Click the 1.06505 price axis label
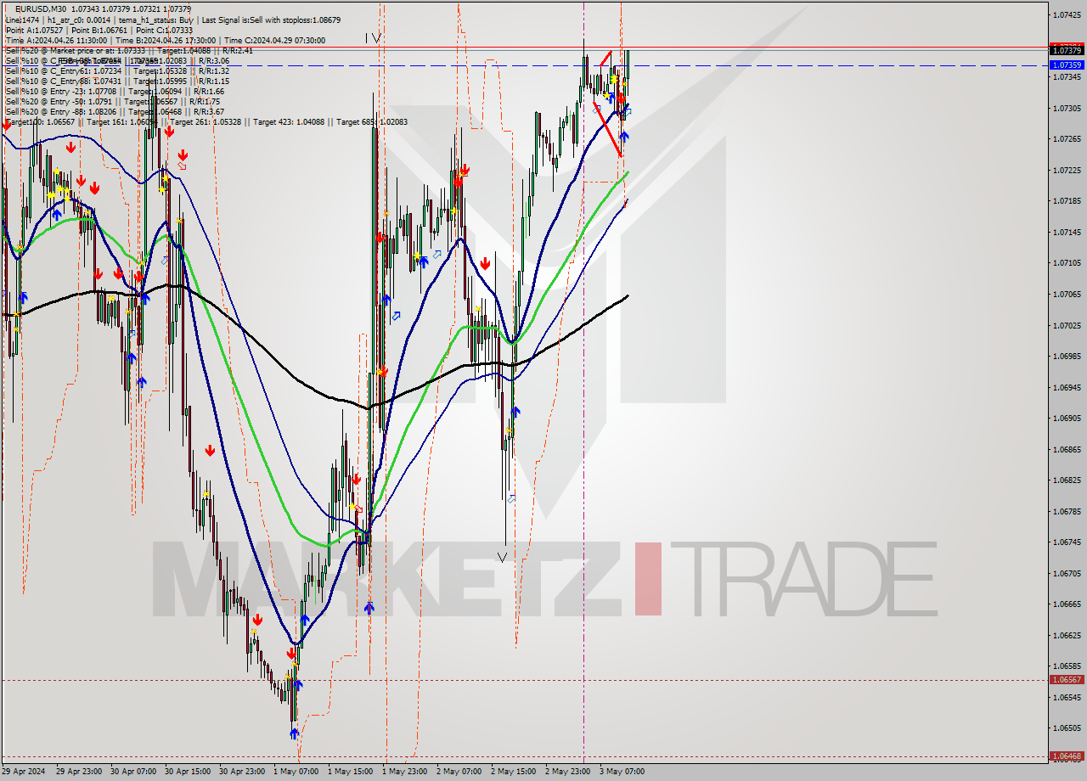 click(x=1067, y=728)
